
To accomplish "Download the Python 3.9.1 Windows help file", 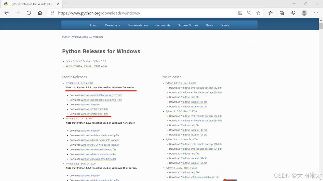I will click(x=90, y=105).
